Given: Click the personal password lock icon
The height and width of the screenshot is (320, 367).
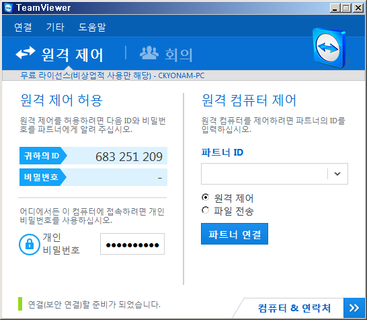Looking at the screenshot, I should [30, 245].
